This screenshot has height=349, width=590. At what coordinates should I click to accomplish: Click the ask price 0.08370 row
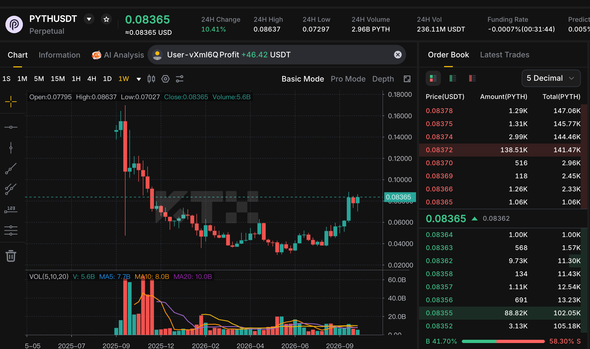pyautogui.click(x=503, y=163)
